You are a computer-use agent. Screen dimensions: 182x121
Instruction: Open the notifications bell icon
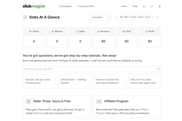[x=144, y=6]
